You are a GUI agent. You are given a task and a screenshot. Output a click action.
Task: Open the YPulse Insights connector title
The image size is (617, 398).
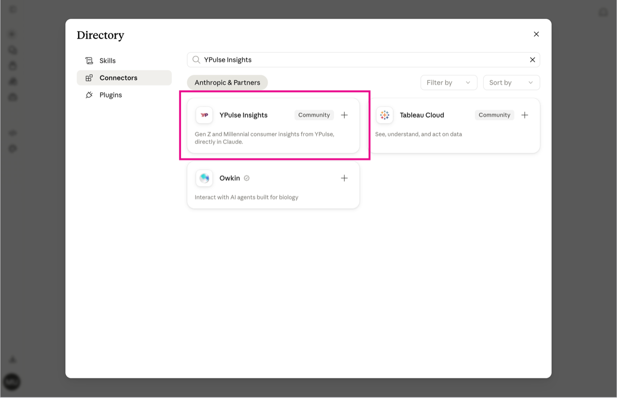(243, 115)
